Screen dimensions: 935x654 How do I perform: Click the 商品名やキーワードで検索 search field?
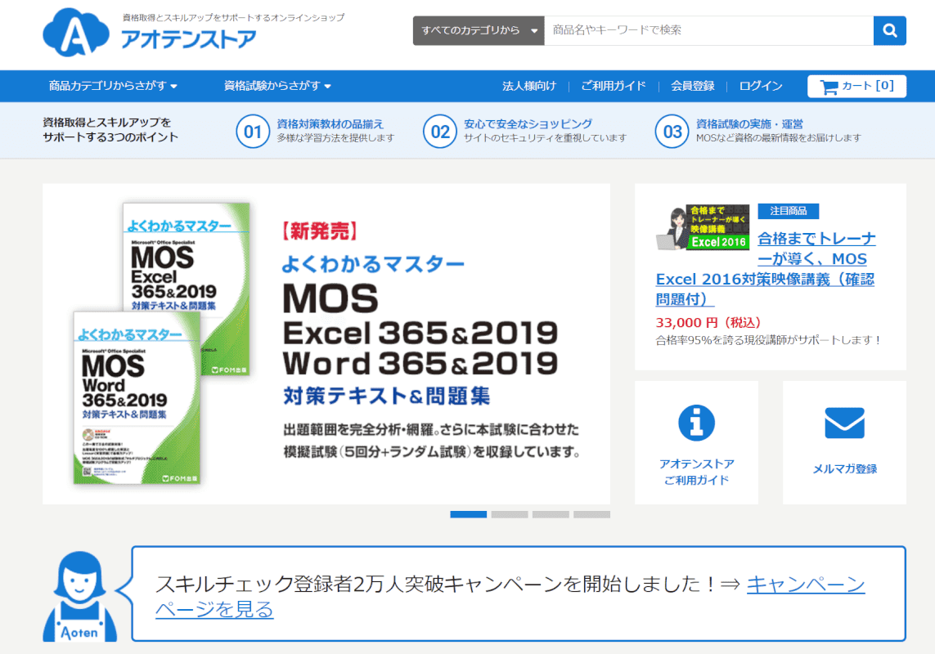708,30
